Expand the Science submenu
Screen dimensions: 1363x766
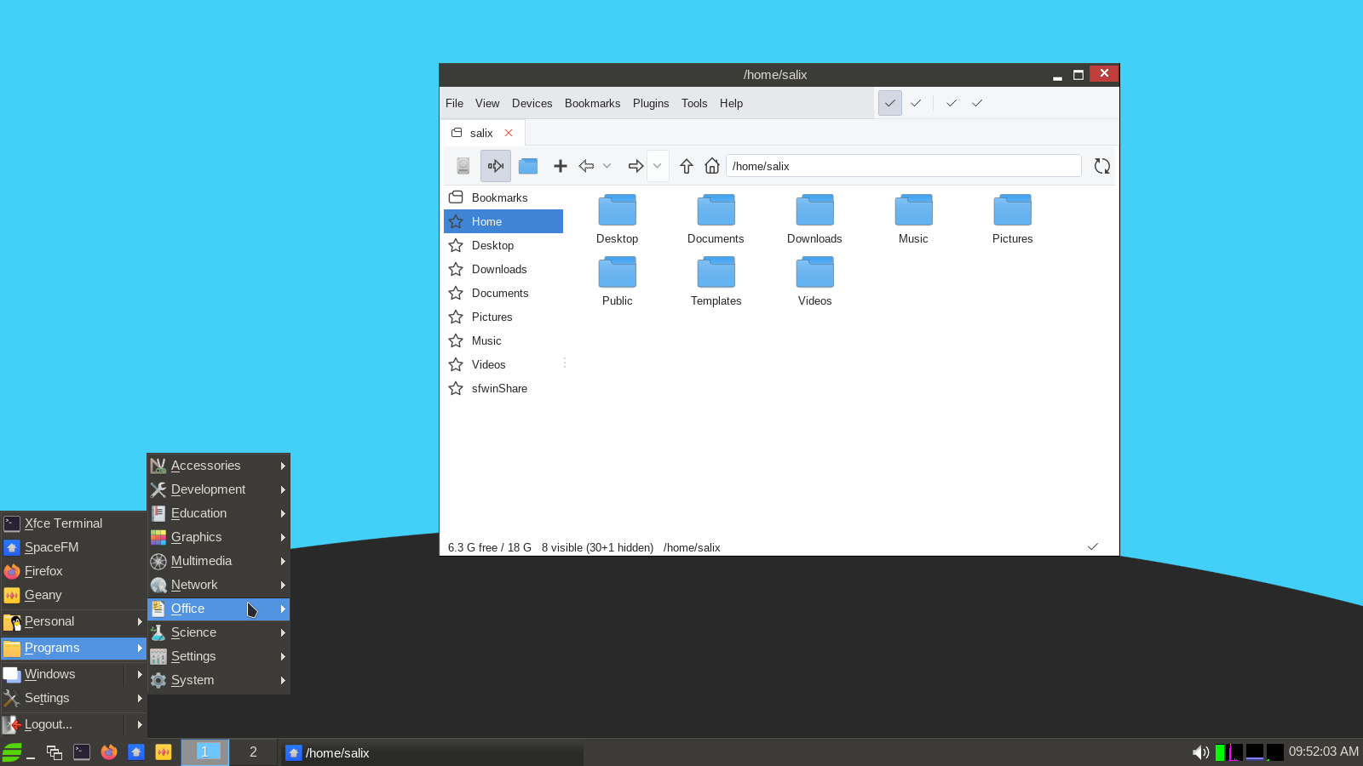(219, 632)
